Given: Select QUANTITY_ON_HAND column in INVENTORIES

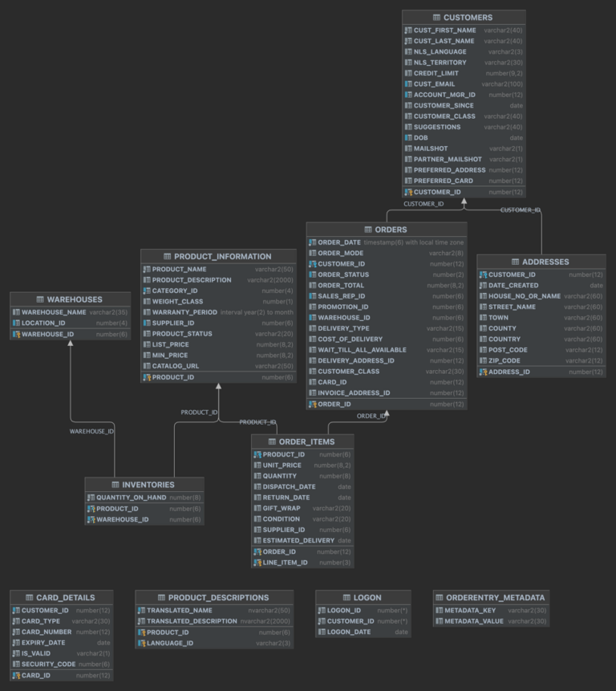Looking at the screenshot, I should [x=131, y=498].
